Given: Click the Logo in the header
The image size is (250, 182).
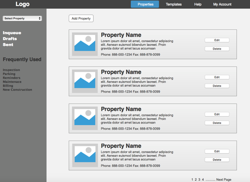Looking at the screenshot, I should (x=22, y=4).
